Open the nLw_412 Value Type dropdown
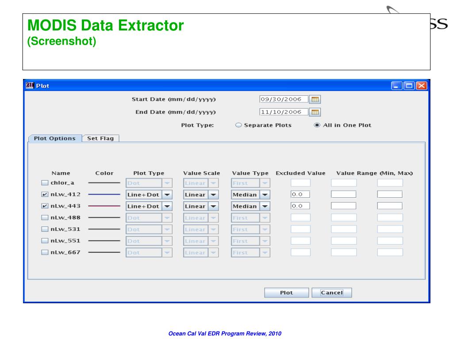This screenshot has height=339, width=453. click(250, 195)
